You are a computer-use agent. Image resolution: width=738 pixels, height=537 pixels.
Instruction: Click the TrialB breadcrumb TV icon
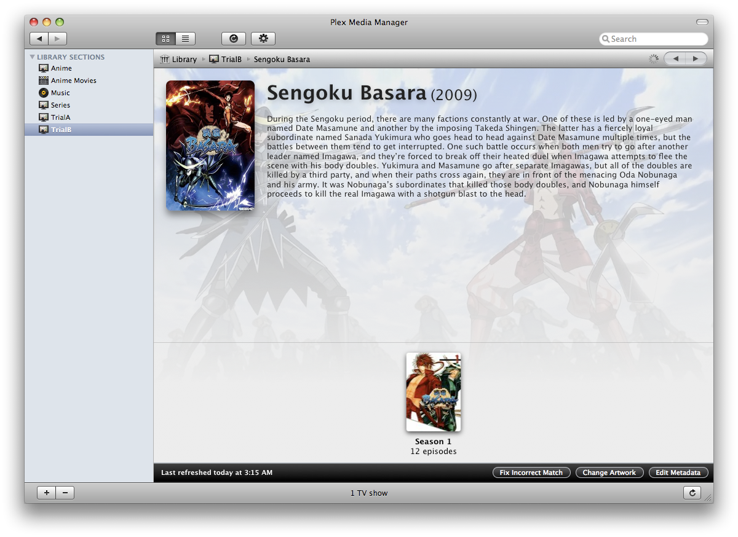214,59
